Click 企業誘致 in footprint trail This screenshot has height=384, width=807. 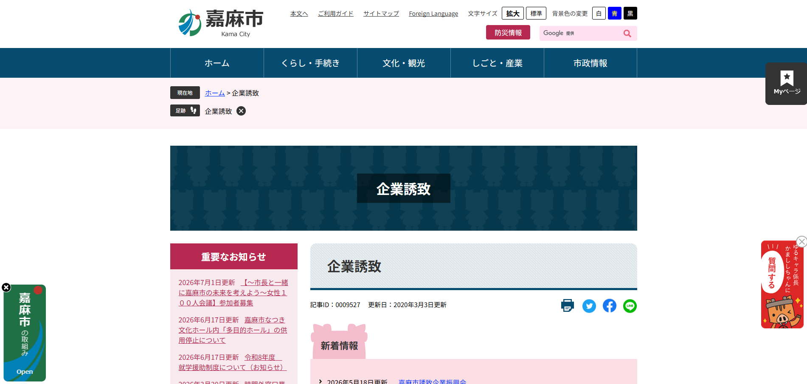(x=218, y=111)
